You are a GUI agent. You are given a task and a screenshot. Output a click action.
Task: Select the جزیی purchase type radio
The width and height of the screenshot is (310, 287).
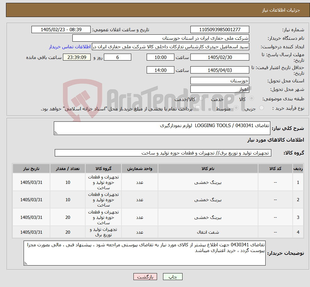[261, 108]
